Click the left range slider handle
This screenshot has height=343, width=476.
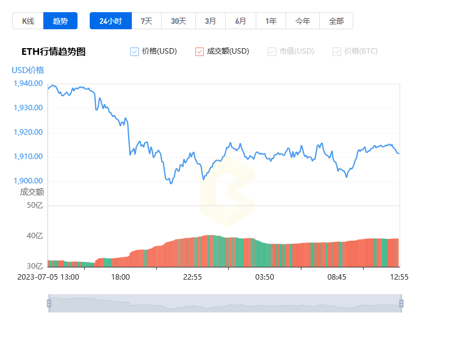pos(49,303)
